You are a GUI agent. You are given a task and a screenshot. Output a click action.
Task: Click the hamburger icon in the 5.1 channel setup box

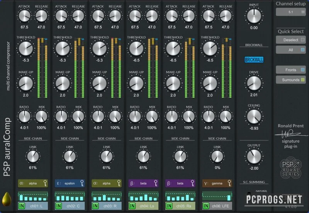[x=303, y=12]
